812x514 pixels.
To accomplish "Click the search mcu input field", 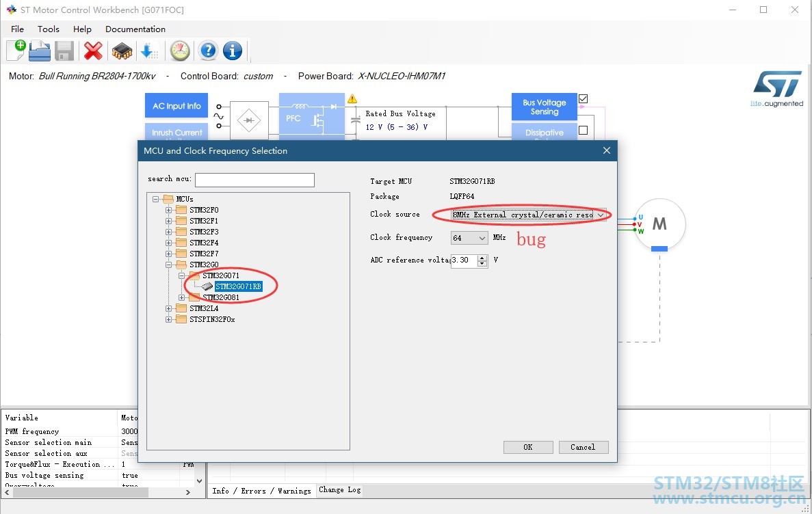I will (254, 180).
